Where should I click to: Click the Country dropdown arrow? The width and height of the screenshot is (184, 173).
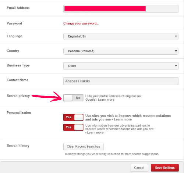point(176,51)
